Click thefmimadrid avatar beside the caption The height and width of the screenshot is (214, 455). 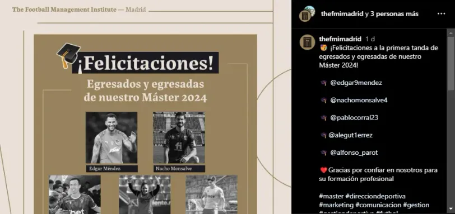coord(307,42)
